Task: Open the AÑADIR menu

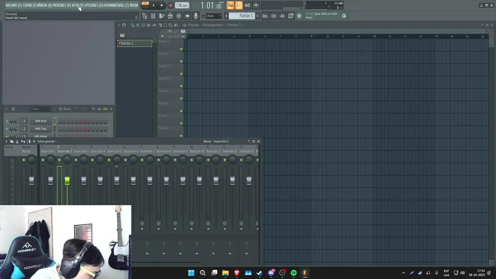Action: click(44, 5)
